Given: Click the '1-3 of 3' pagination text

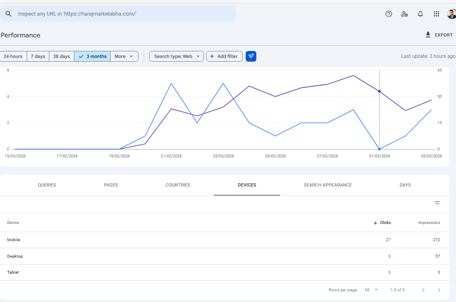Looking at the screenshot, I should (397, 290).
